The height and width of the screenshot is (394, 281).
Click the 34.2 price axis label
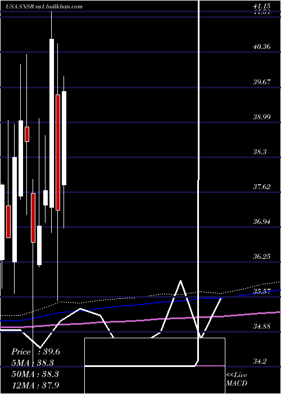click(x=260, y=361)
